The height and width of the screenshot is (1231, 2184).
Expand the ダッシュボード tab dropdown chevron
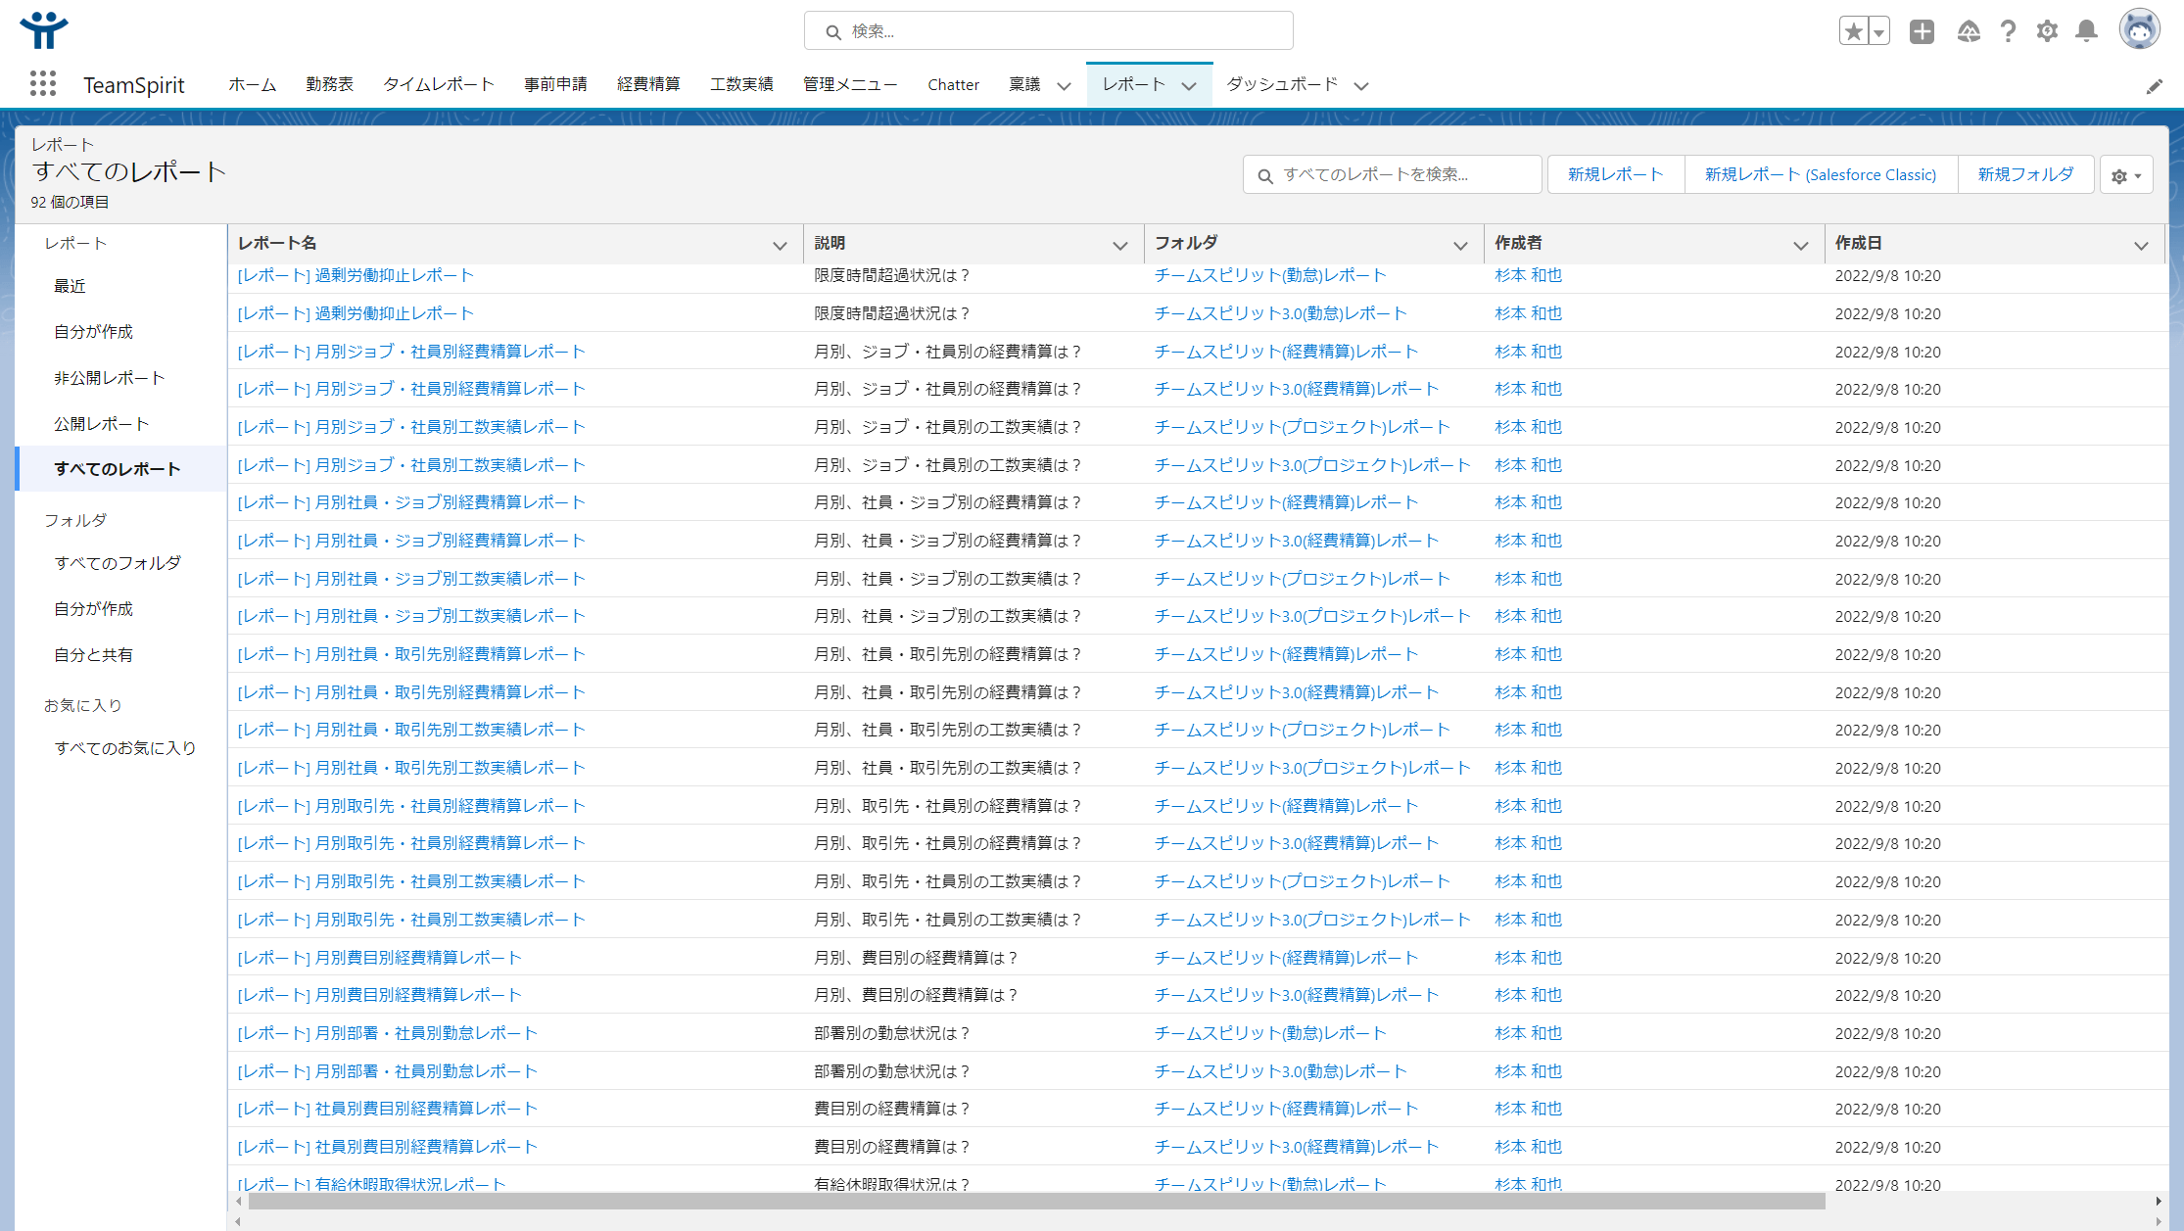coord(1361,85)
